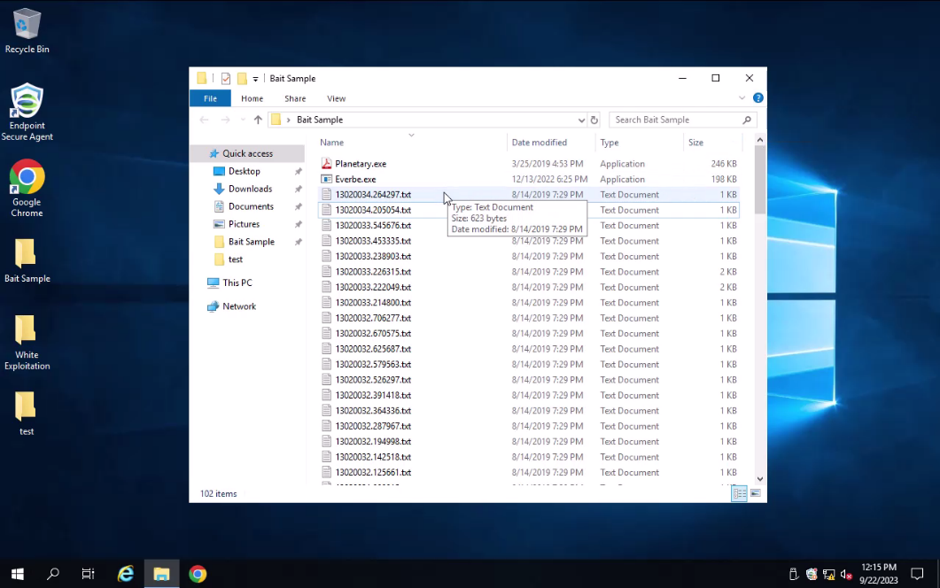940x588 pixels.
Task: Switch to the View ribbon tab
Action: (336, 98)
